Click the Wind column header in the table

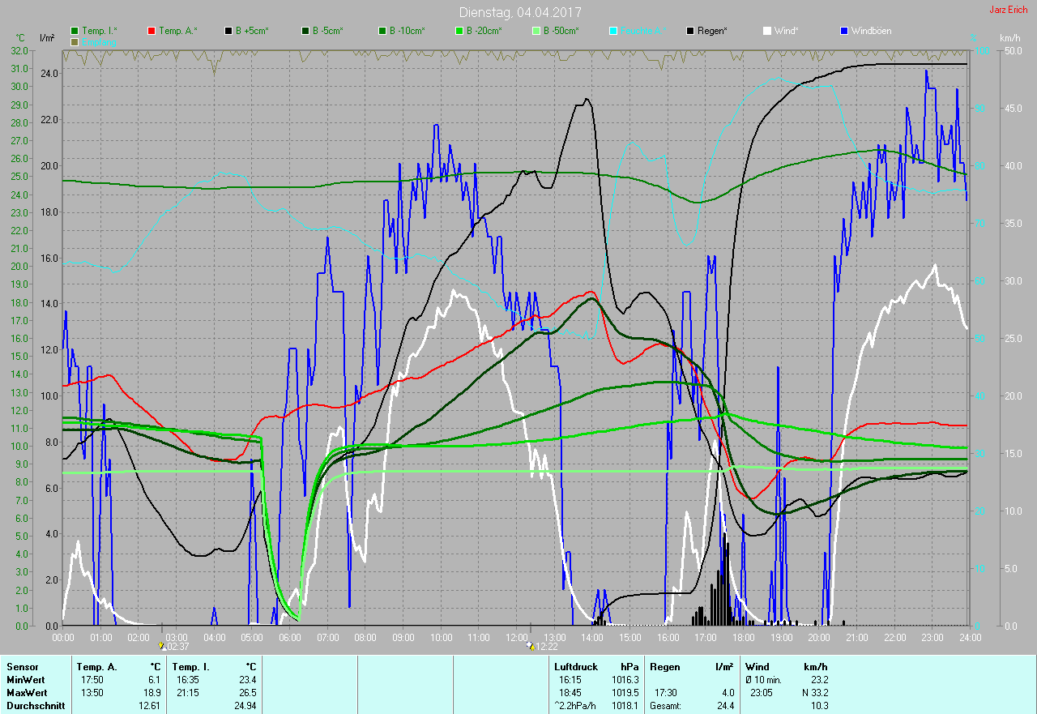tap(757, 667)
